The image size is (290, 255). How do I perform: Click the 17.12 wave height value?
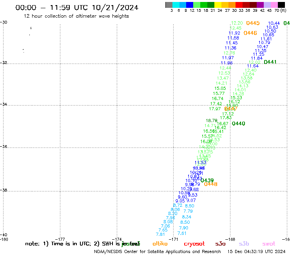(228, 114)
